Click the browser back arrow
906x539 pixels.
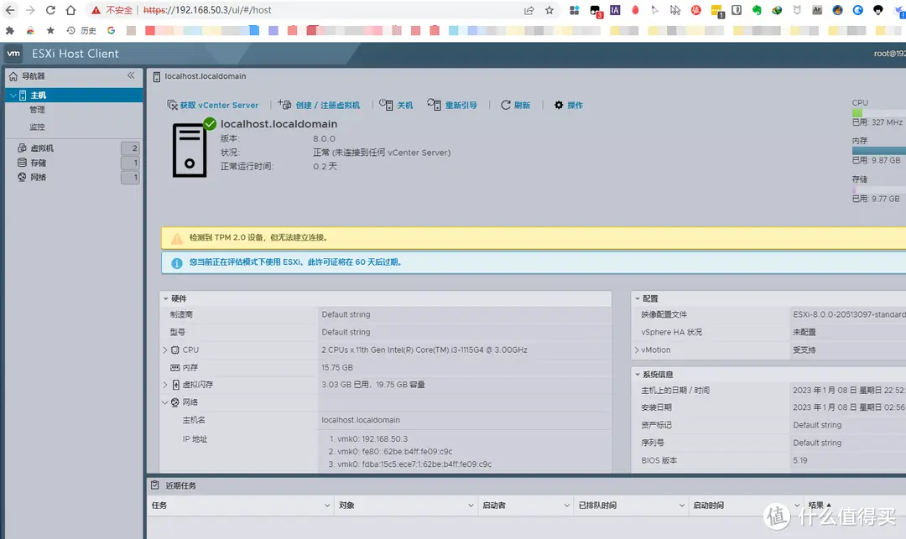click(x=10, y=10)
